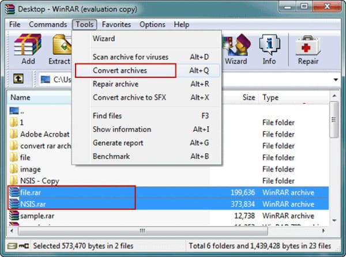Click vertical scrollbar down arrow
This screenshot has height=257, width=346.
(x=334, y=220)
